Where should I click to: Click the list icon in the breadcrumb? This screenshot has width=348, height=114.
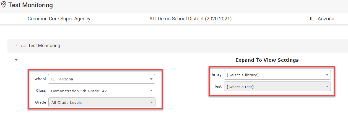pyautogui.click(x=24, y=45)
